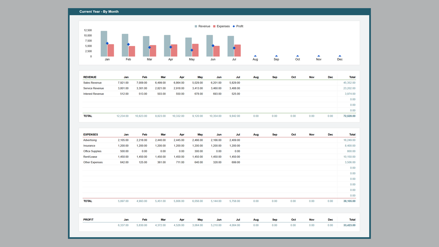
Task: Select Sales Revenue Feb value 7,009.00
Action: tap(142, 83)
